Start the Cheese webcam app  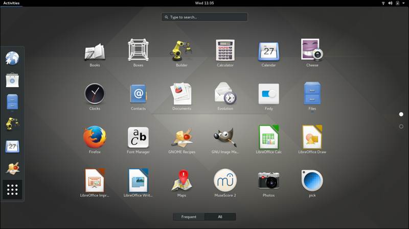[312, 53]
